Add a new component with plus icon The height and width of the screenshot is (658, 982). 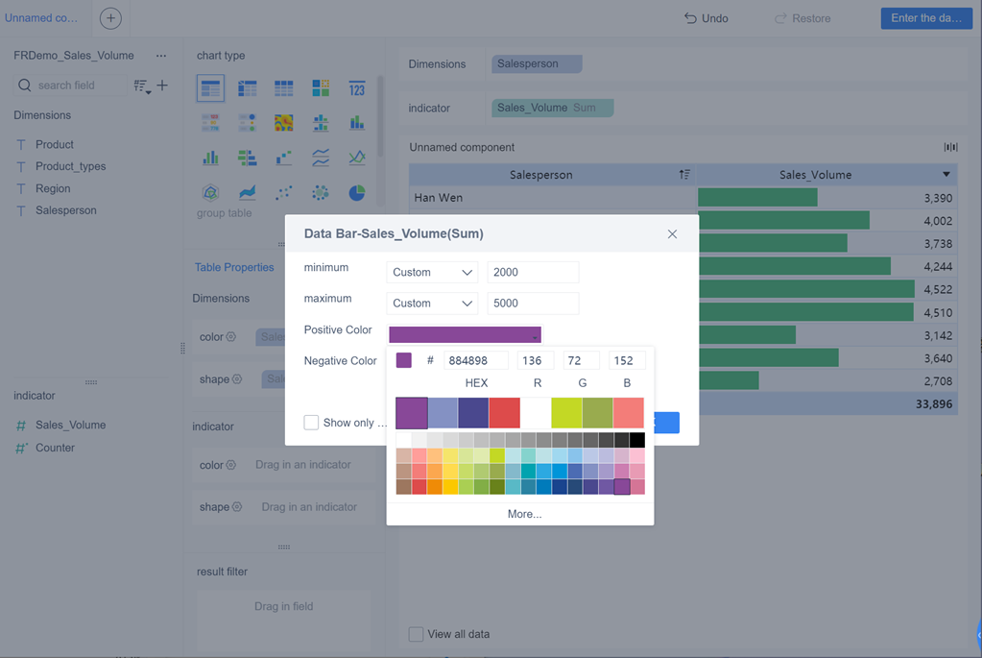click(x=110, y=18)
